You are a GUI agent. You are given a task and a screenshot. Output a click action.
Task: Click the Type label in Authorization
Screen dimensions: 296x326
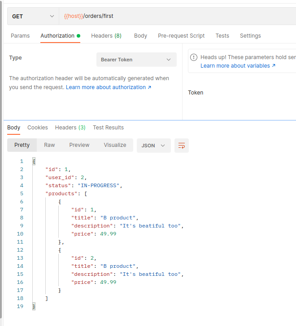coord(15,58)
